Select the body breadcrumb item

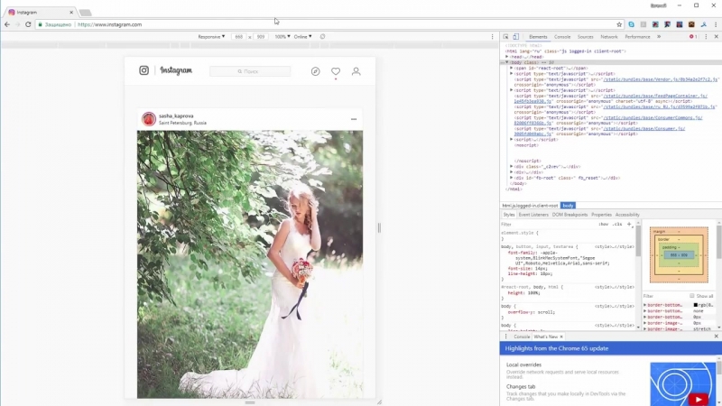[568, 206]
